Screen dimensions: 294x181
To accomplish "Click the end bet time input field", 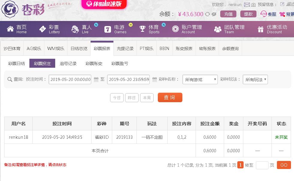I will coord(128,79).
